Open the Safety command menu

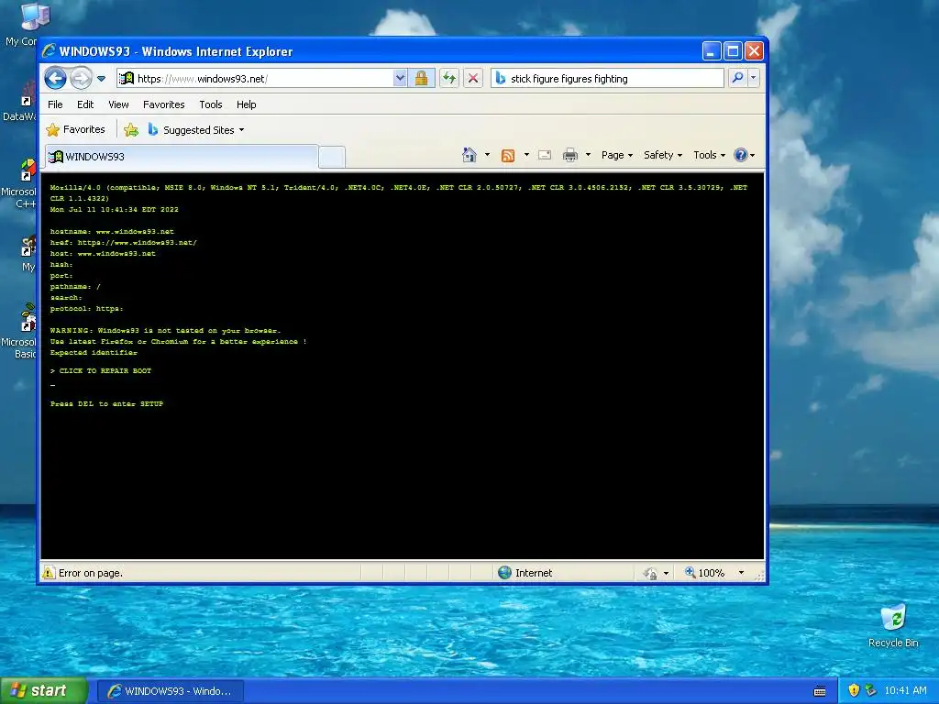662,155
